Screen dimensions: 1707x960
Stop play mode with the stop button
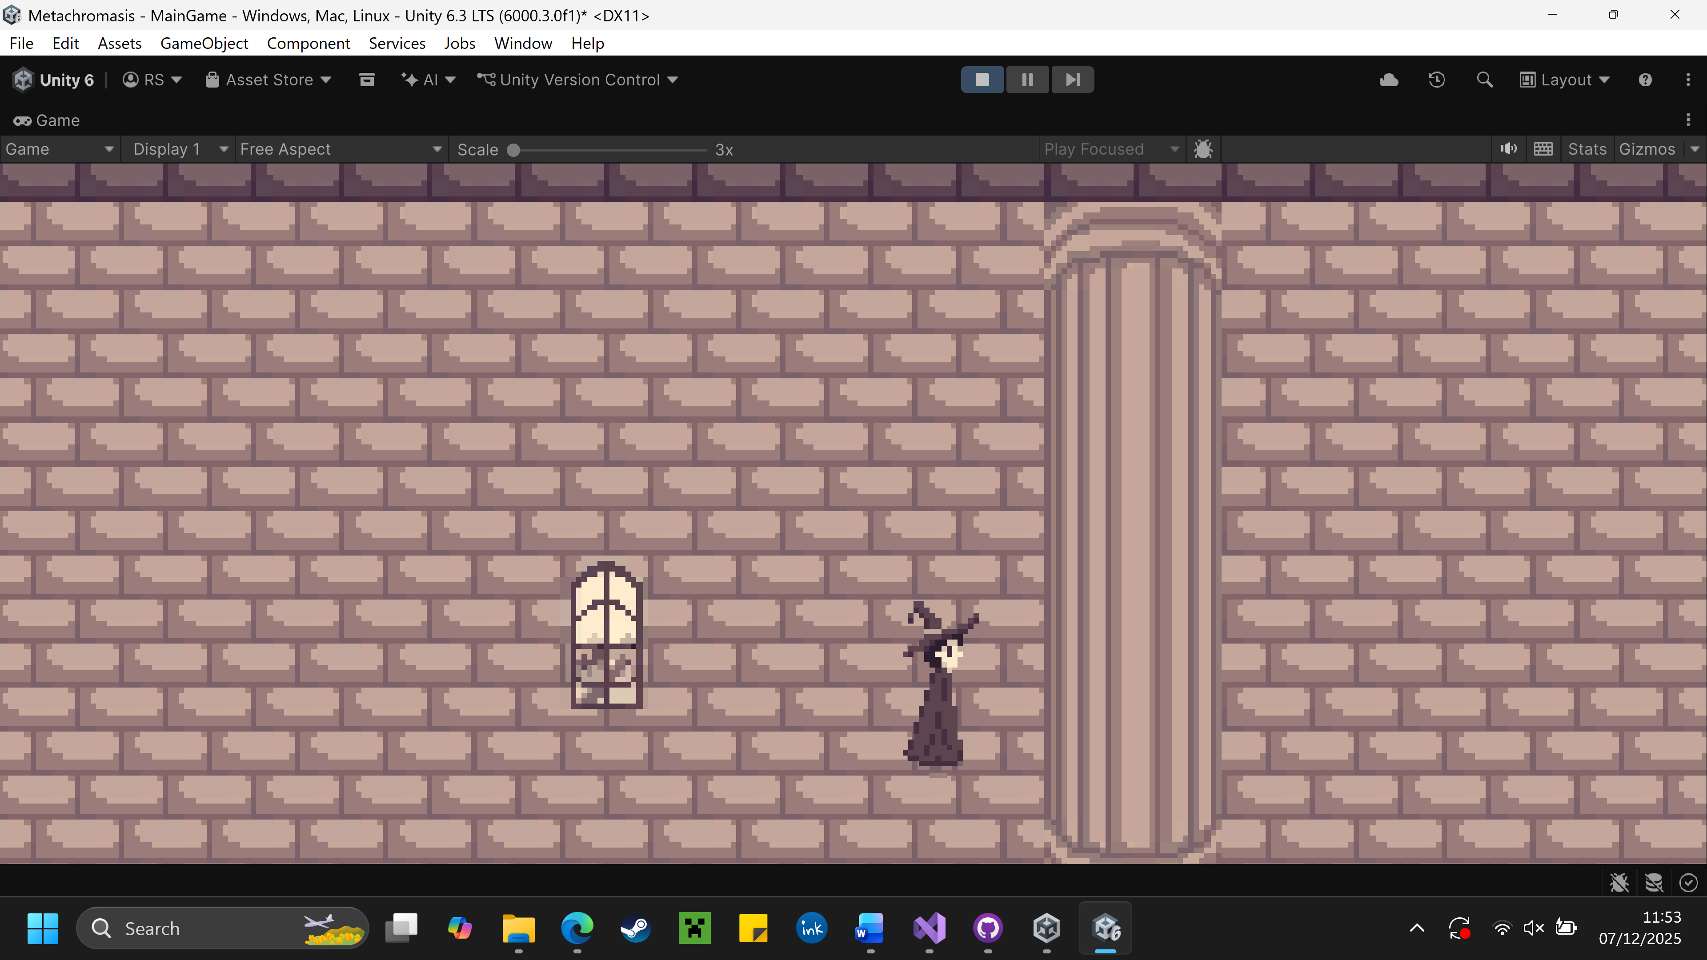click(x=982, y=80)
